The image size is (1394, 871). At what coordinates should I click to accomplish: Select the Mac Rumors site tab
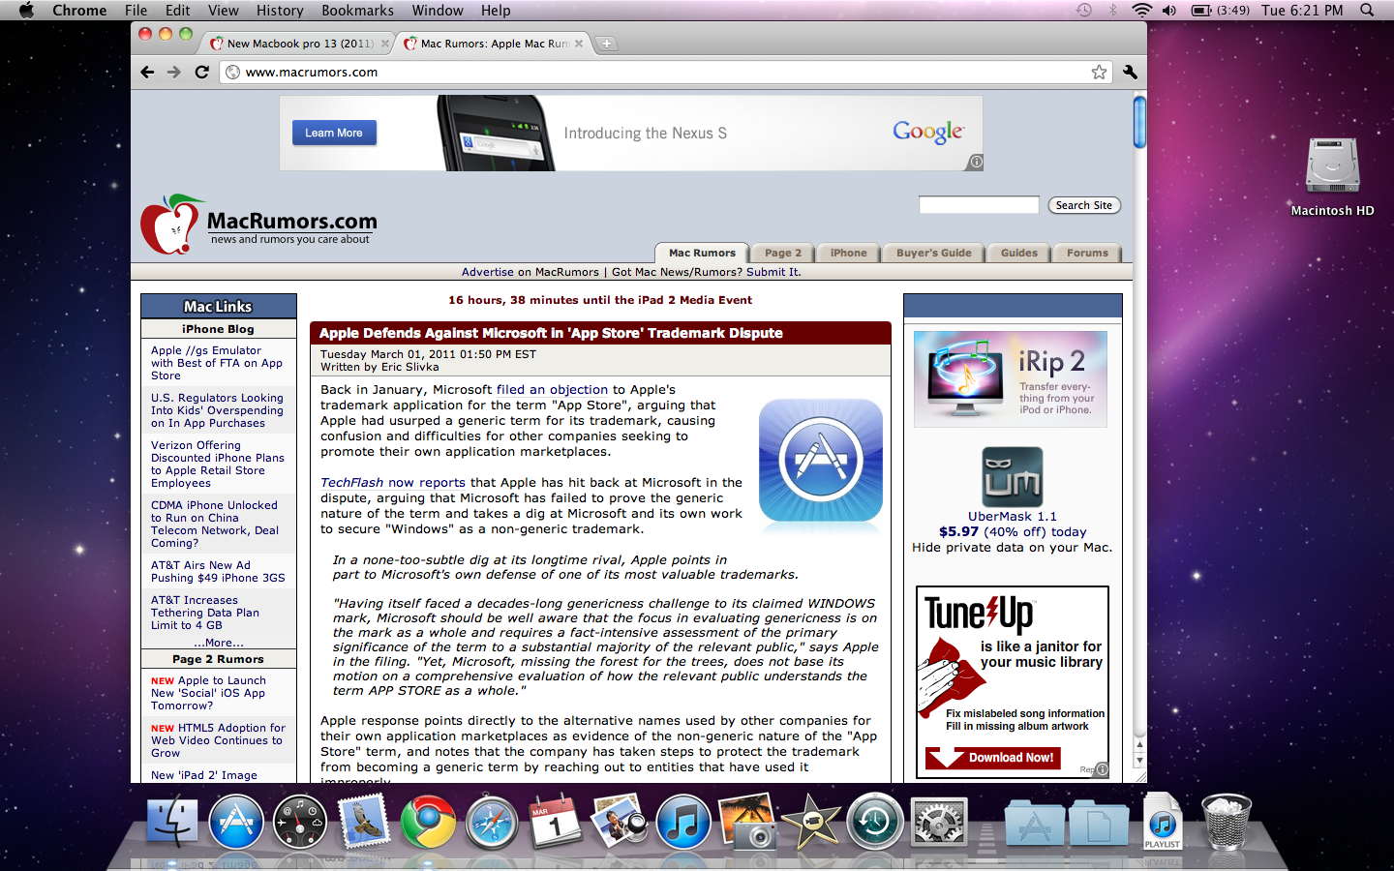tap(702, 253)
